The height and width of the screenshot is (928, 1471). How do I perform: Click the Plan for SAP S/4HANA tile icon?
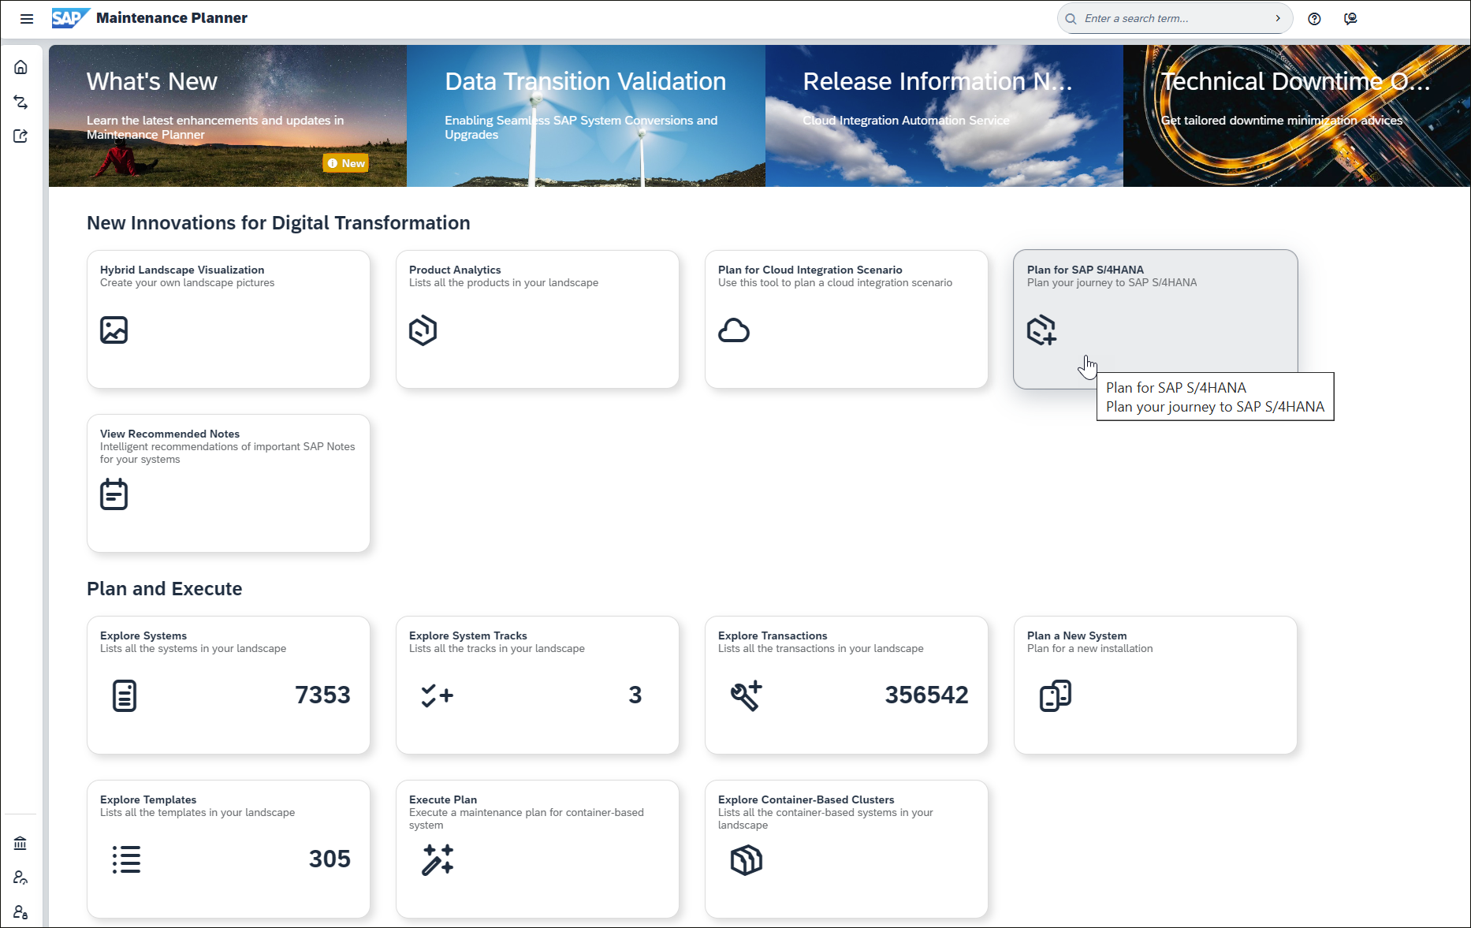pos(1041,330)
